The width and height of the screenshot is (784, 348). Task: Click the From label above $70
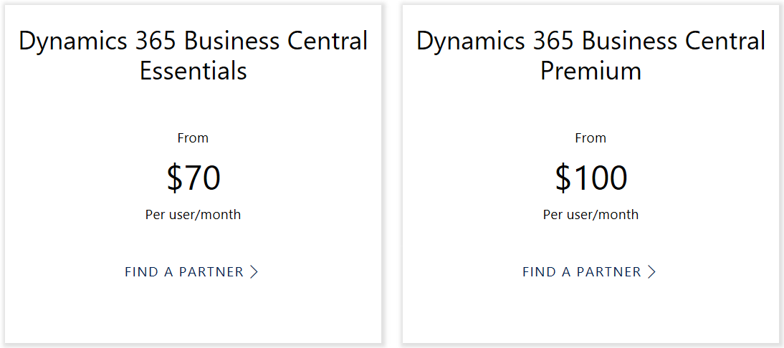(x=193, y=138)
